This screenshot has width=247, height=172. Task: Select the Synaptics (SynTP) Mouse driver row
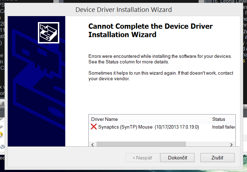[162, 127]
